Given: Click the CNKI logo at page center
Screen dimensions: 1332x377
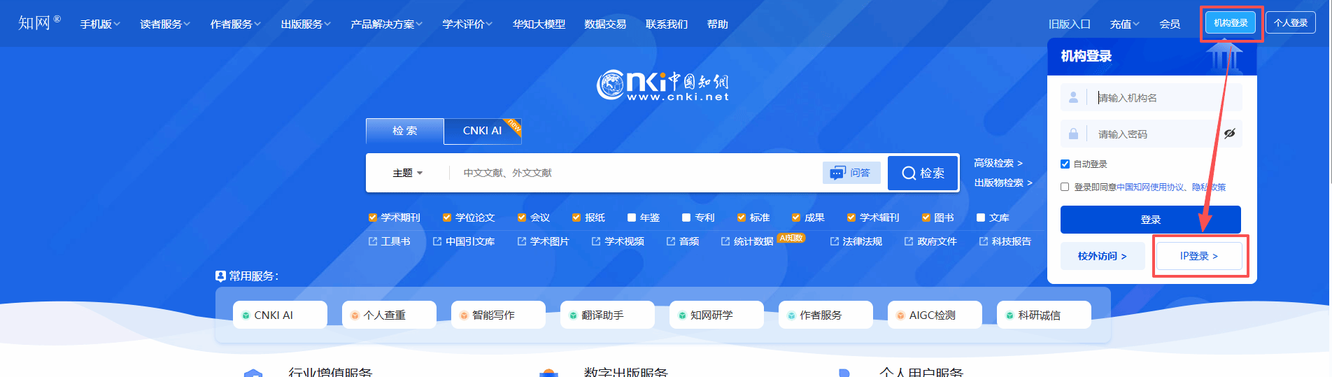Looking at the screenshot, I should [662, 85].
